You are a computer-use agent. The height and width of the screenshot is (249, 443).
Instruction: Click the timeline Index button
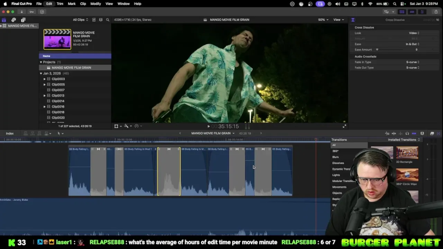(x=10, y=133)
